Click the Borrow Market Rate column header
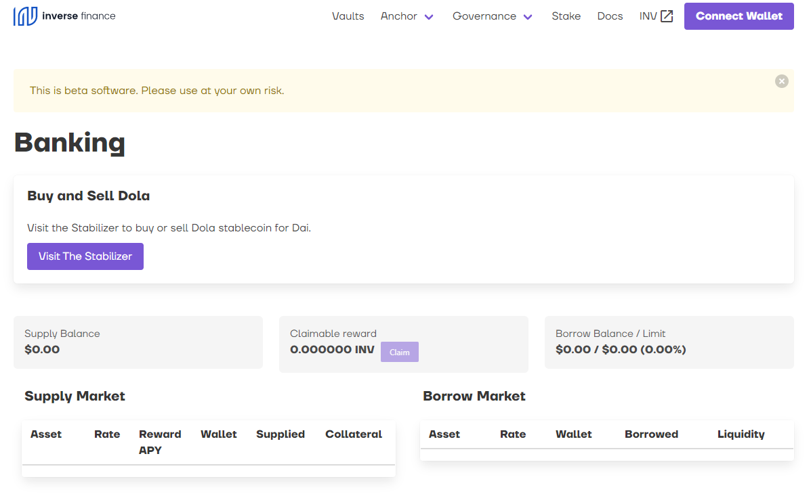811x498 pixels. tap(513, 434)
